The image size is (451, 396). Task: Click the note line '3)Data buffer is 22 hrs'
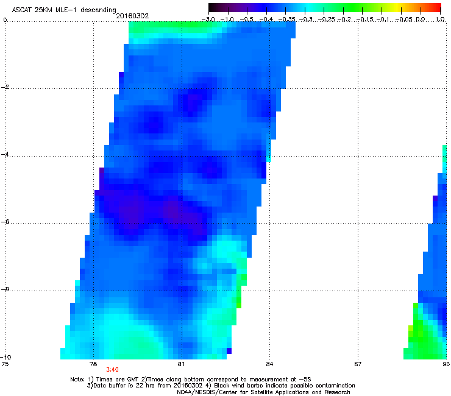click(221, 386)
